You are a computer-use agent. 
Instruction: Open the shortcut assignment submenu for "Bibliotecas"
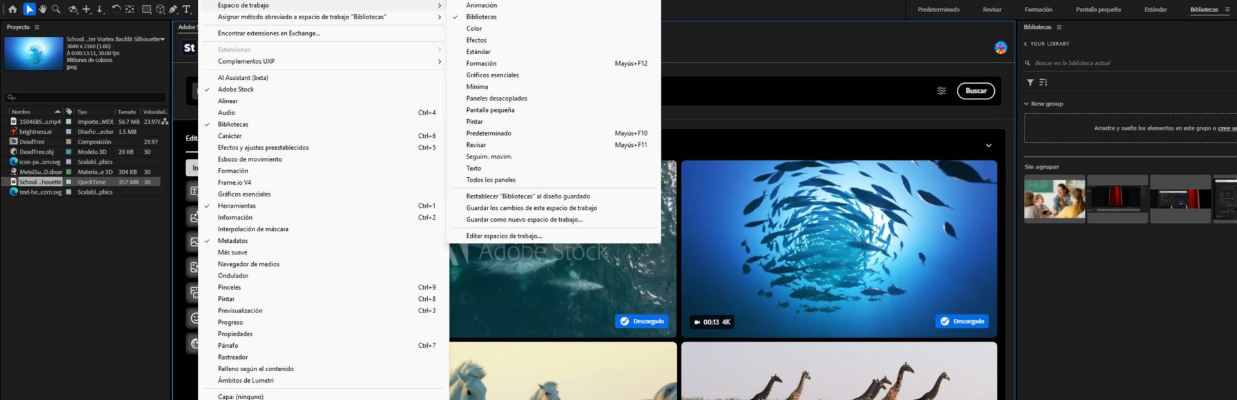(x=323, y=17)
